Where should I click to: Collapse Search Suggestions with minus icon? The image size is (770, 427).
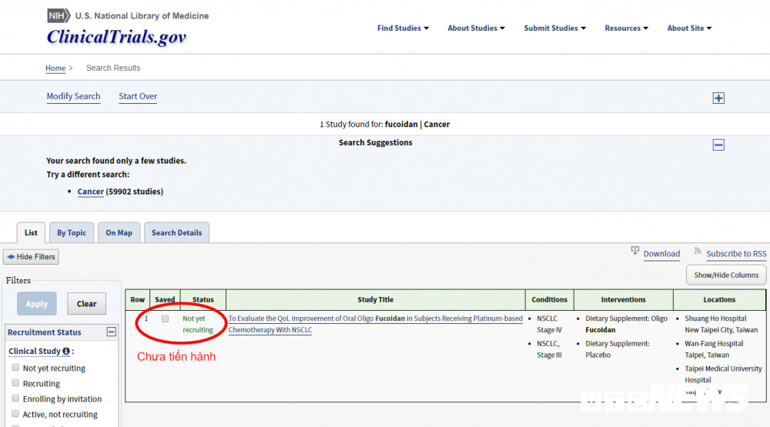(718, 145)
